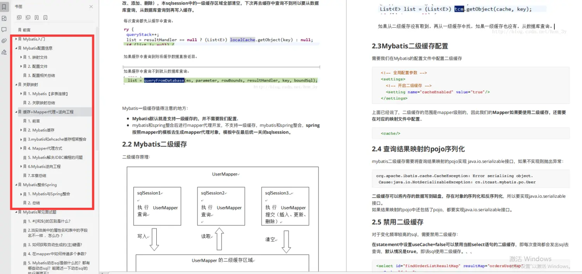Click the bookmark icon beside 前言

click(20, 30)
